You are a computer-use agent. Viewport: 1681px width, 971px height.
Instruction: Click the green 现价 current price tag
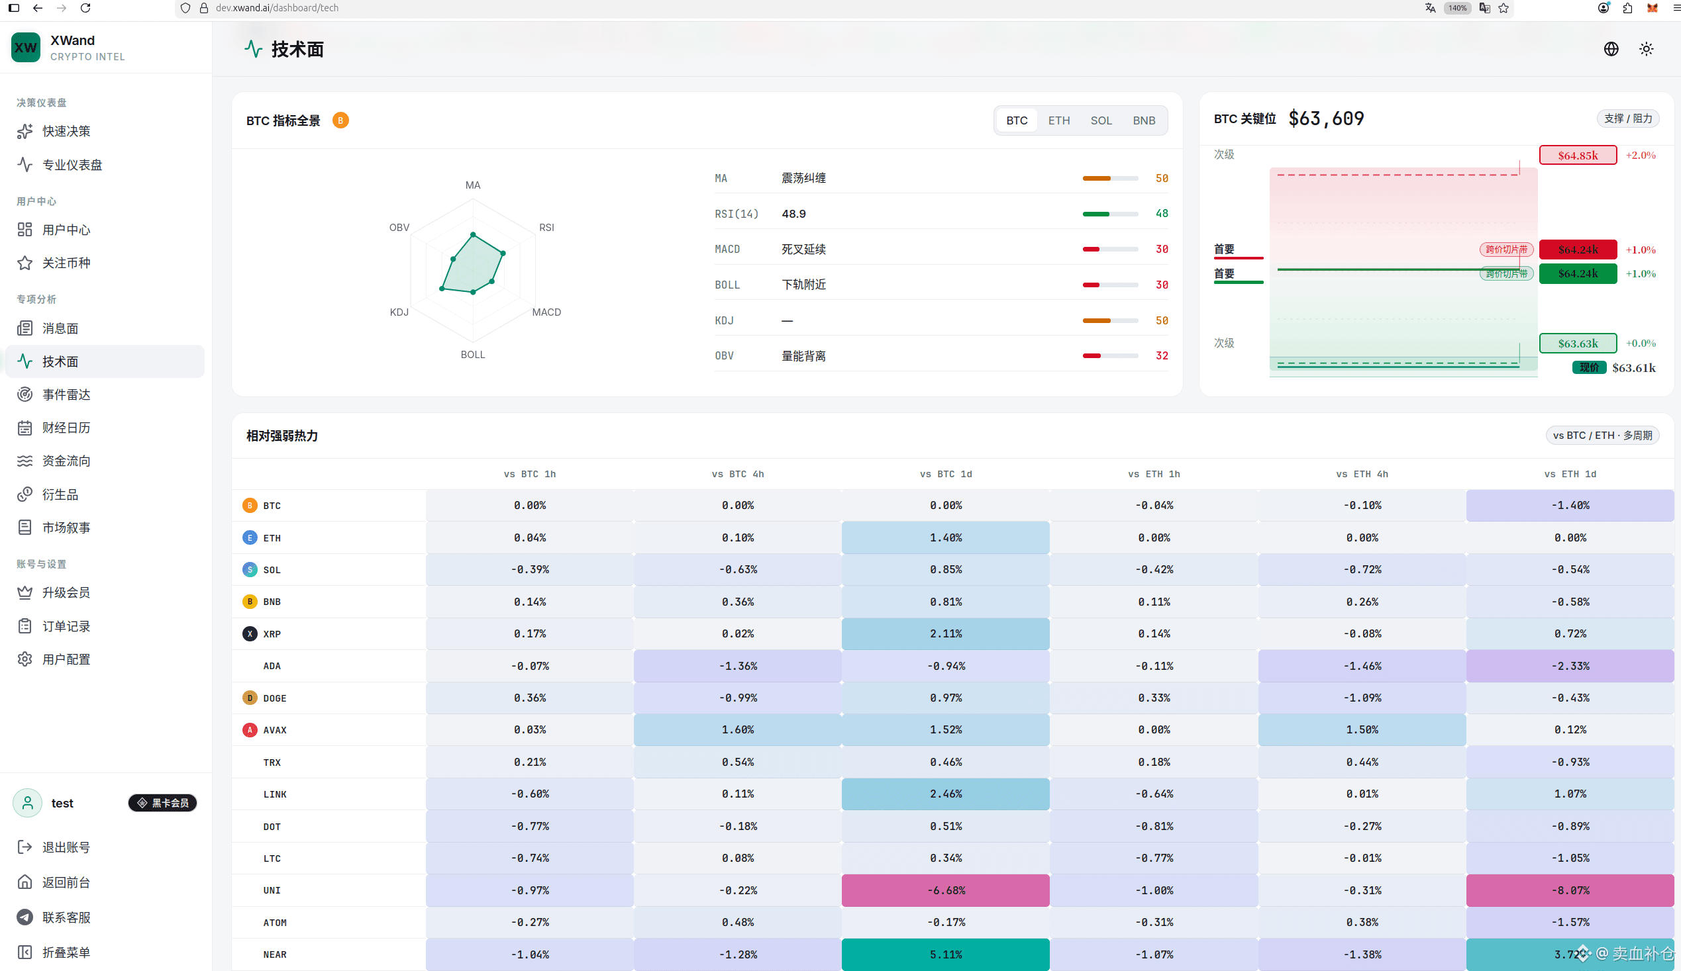1589,368
